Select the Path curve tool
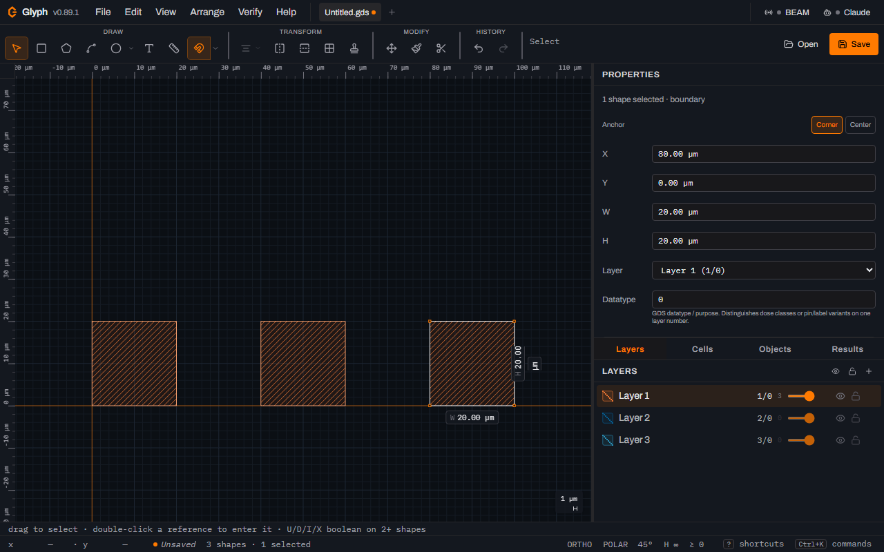The height and width of the screenshot is (552, 884). 91,48
